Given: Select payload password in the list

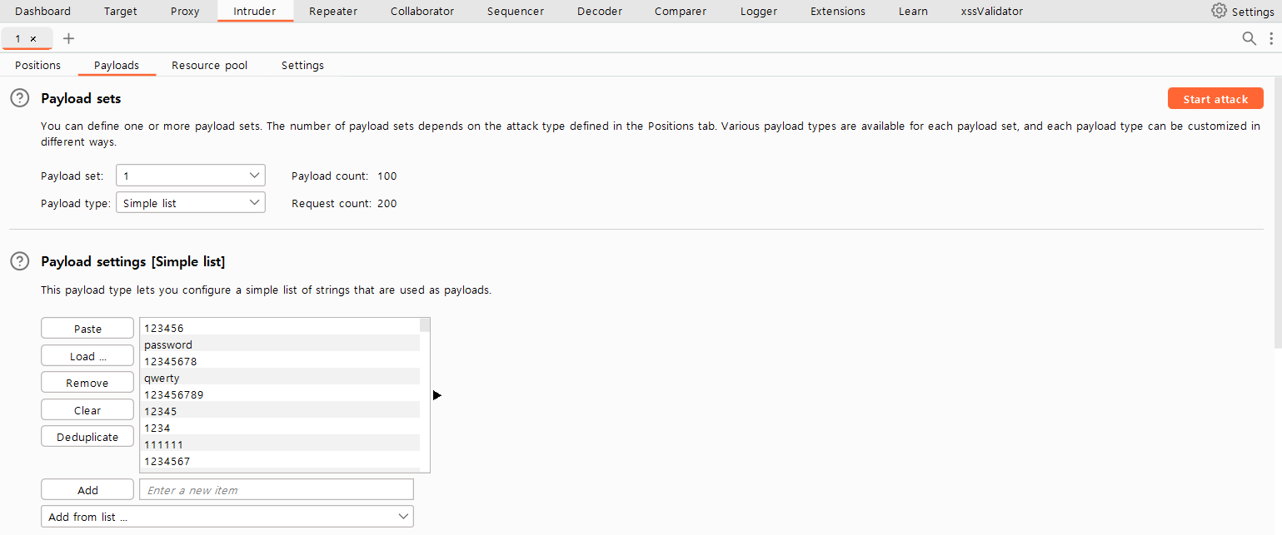Looking at the screenshot, I should (280, 344).
